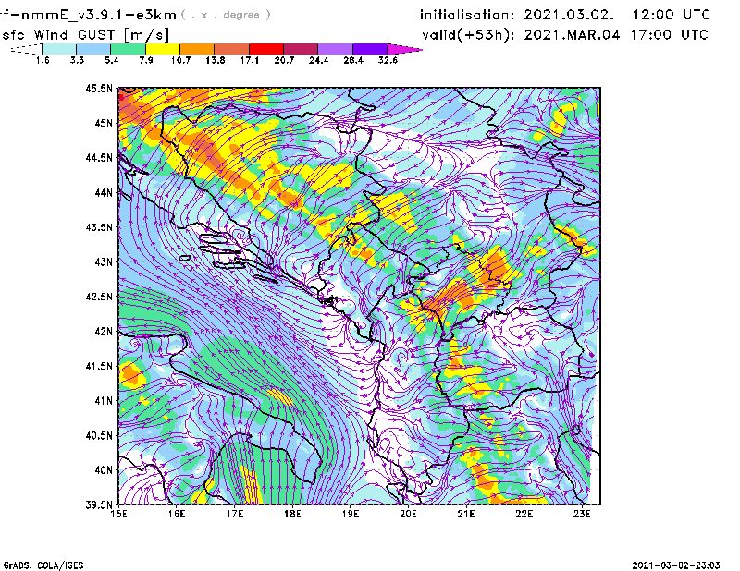Click the legend value 24.4

[318, 60]
